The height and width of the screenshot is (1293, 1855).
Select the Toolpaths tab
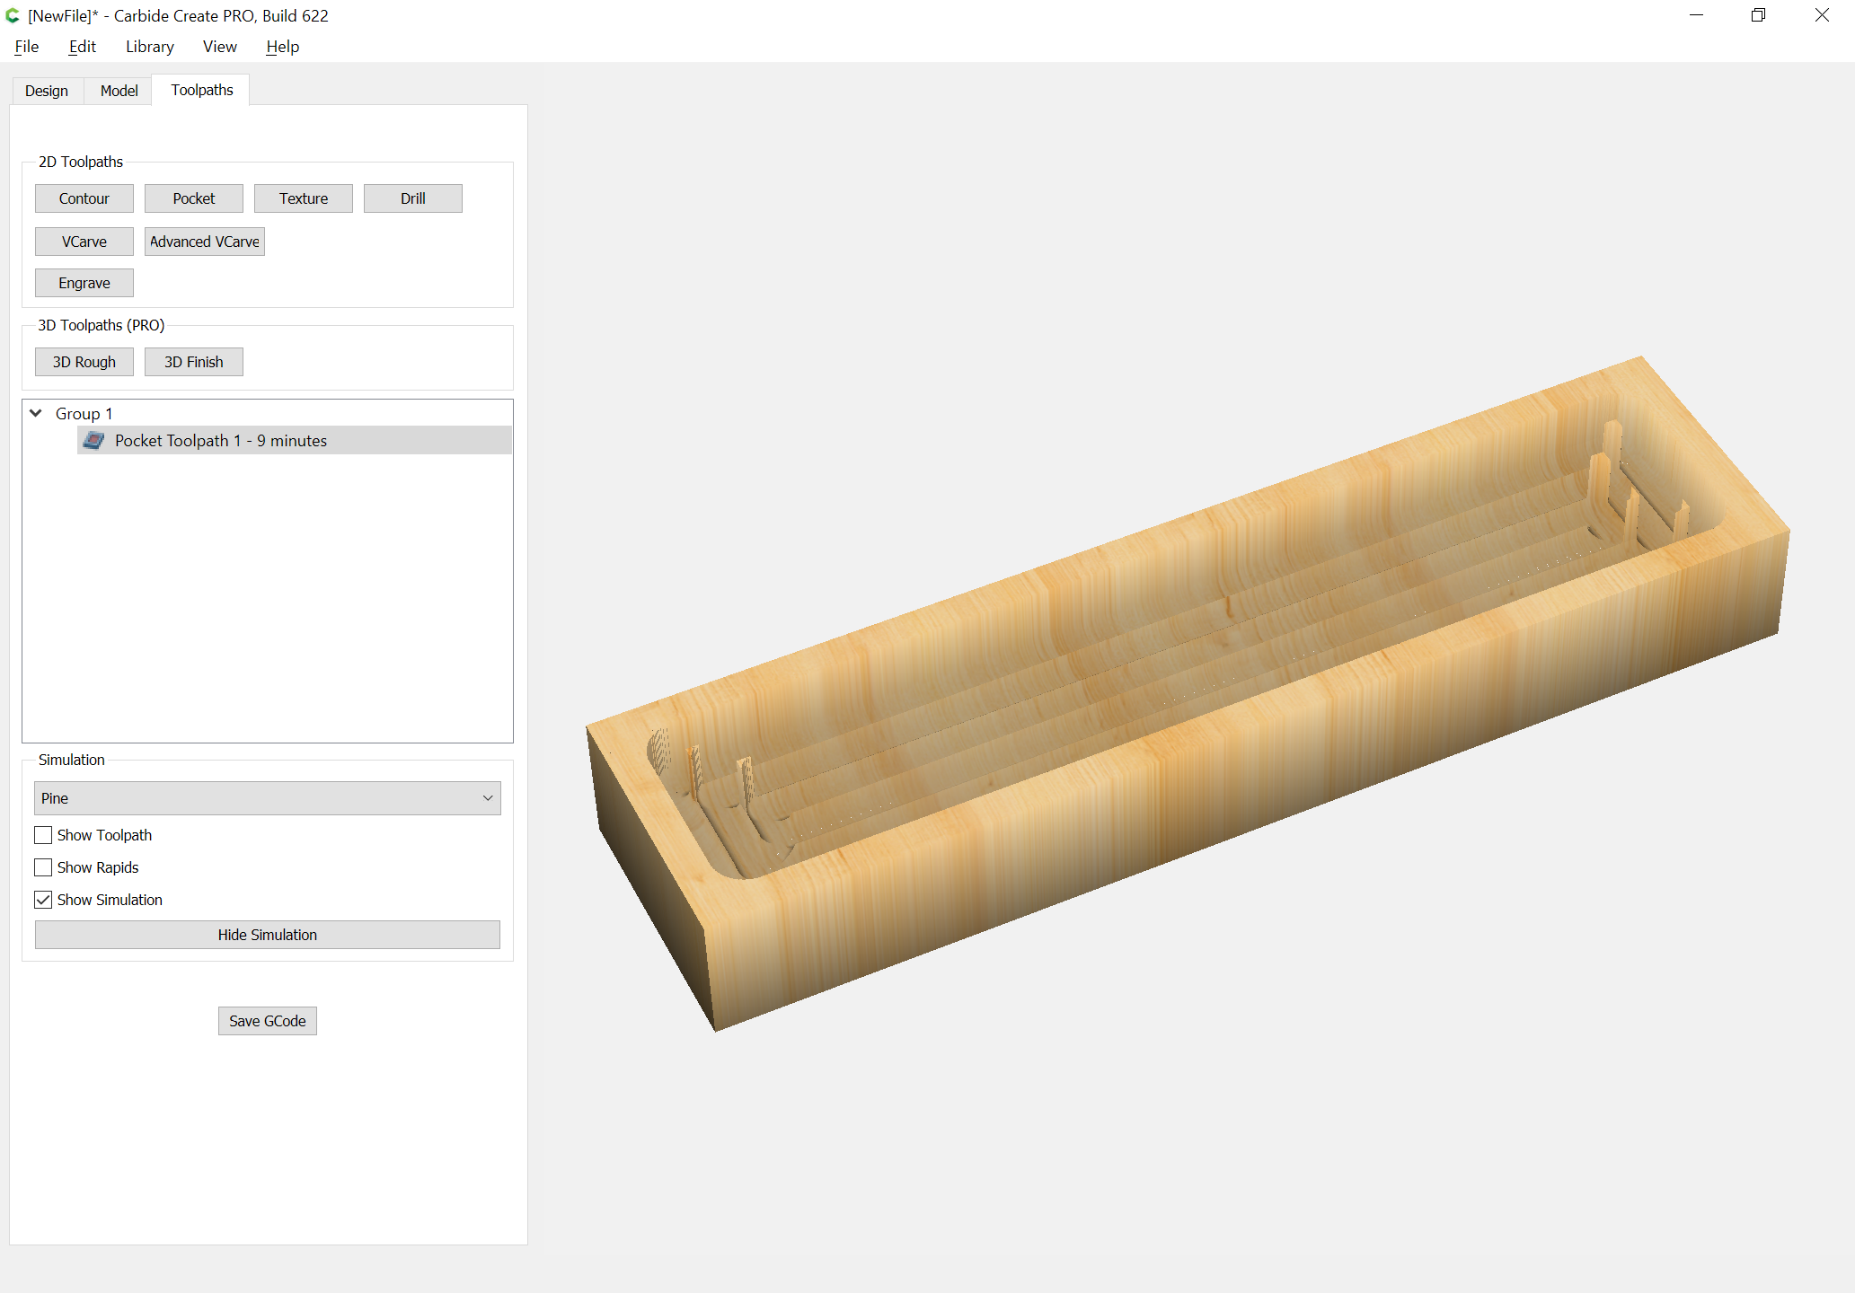pyautogui.click(x=202, y=90)
